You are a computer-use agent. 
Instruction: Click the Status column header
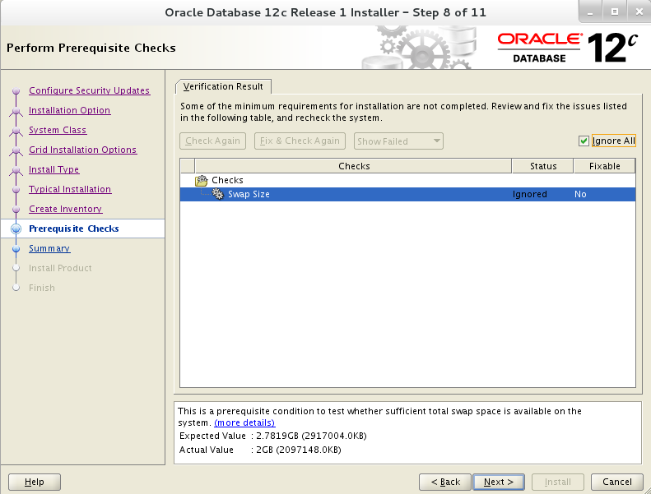[543, 166]
